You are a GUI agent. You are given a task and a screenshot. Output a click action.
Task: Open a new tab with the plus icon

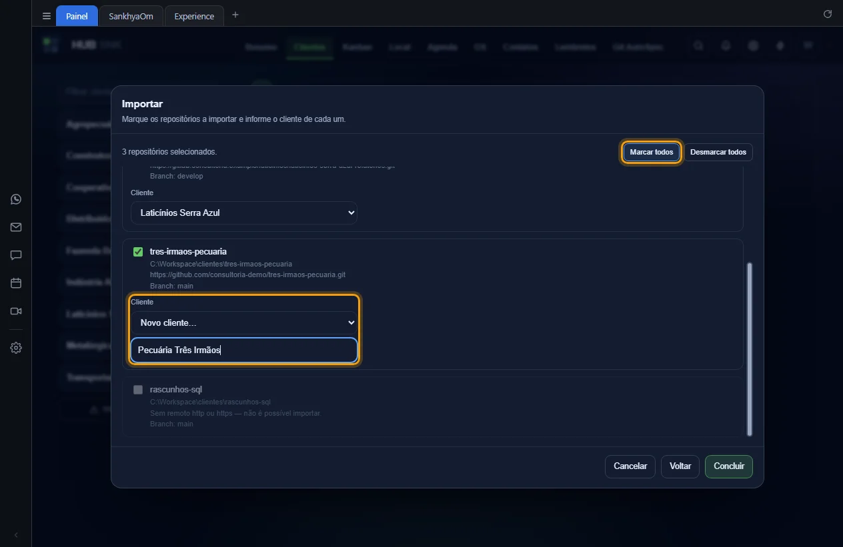235,15
